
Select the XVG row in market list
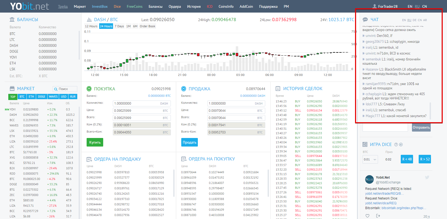point(42,157)
